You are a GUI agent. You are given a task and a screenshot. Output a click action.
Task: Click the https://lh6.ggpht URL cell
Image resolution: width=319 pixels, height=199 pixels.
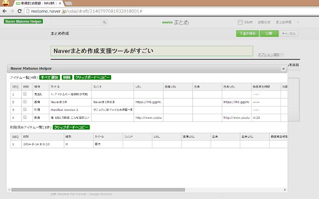click(149, 102)
